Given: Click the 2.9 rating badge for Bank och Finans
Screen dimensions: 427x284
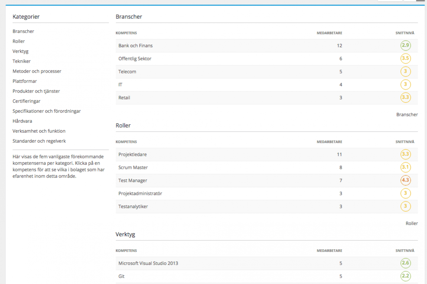Looking at the screenshot, I should [x=405, y=46].
